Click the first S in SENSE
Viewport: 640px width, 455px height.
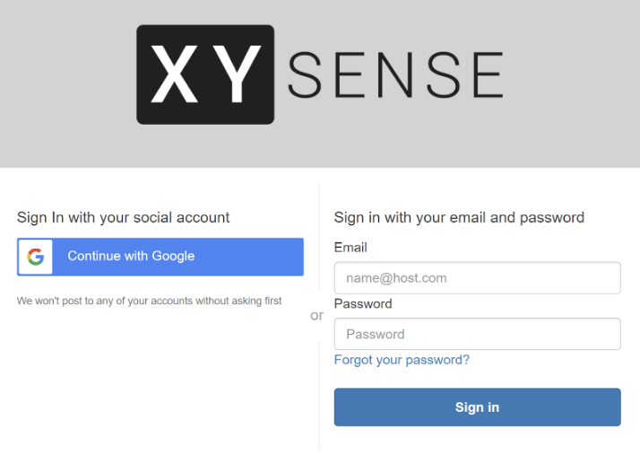(305, 74)
